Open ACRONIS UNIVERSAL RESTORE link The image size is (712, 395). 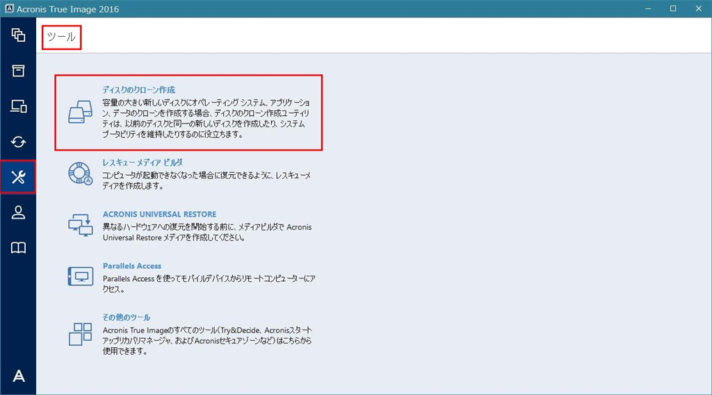(159, 214)
